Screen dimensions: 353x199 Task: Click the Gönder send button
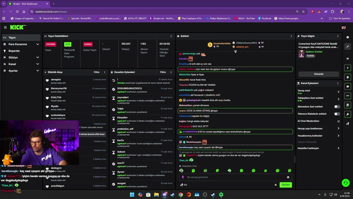286,185
